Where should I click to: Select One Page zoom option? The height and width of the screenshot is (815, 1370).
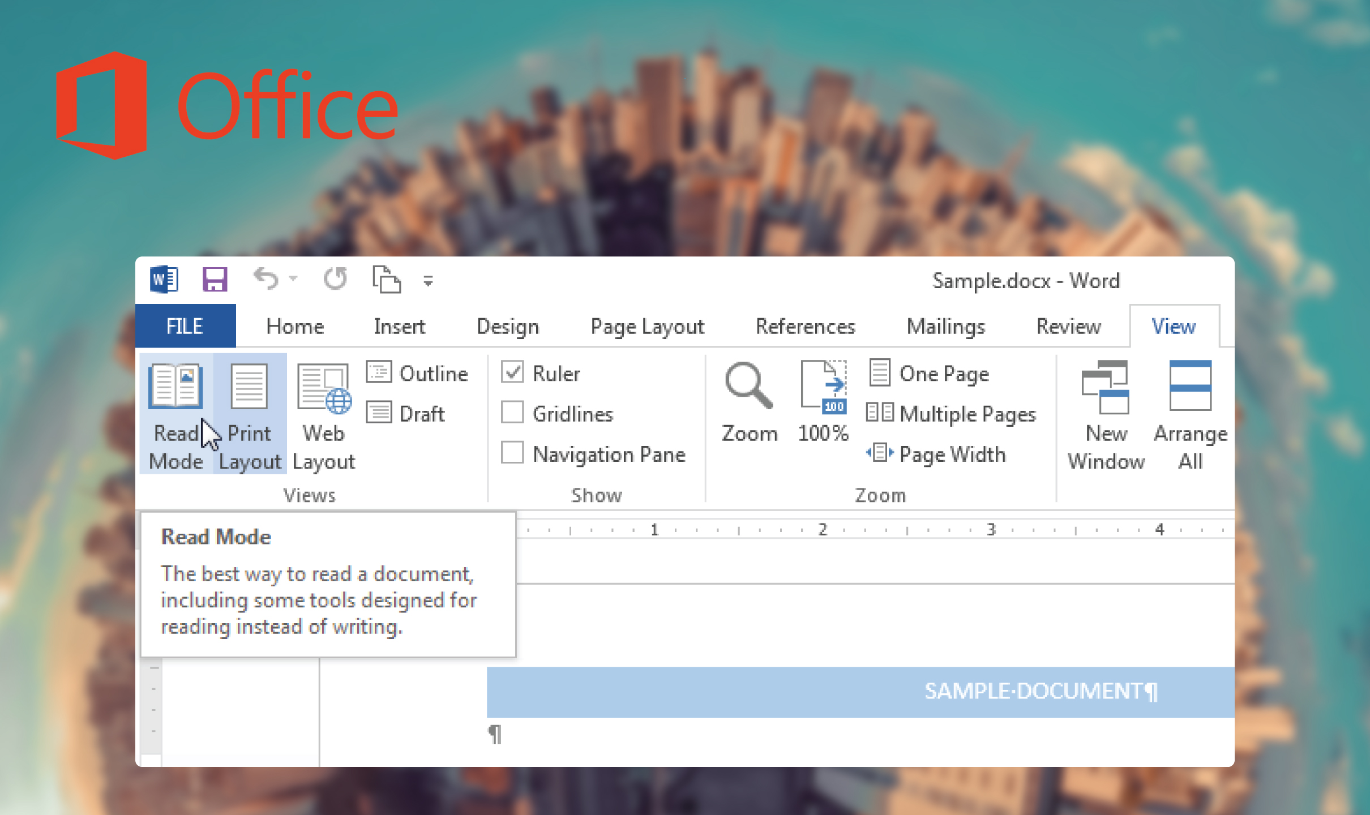pyautogui.click(x=928, y=373)
